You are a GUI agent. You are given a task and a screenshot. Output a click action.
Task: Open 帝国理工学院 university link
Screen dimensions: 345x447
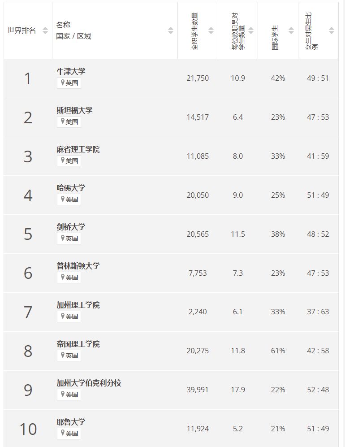[78, 344]
